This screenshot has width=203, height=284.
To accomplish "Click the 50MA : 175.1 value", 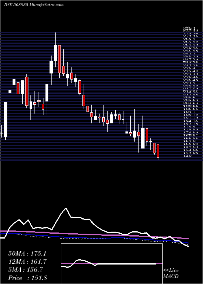I will [x=27, y=254].
